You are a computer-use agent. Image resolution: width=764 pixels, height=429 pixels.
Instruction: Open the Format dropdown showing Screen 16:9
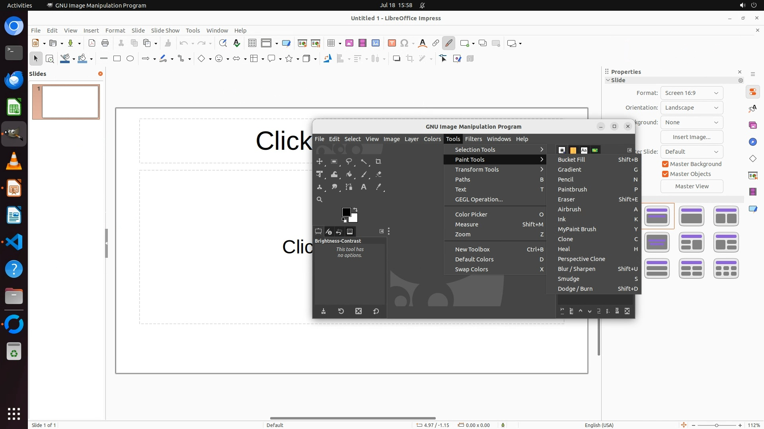click(692, 93)
